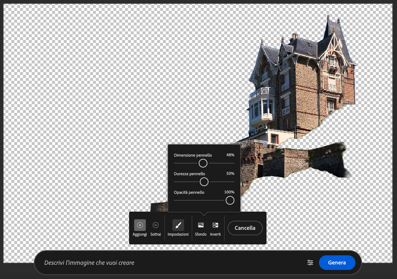The height and width of the screenshot is (279, 397).
Task: Click the 100% brush opacity value
Action: pos(229,192)
